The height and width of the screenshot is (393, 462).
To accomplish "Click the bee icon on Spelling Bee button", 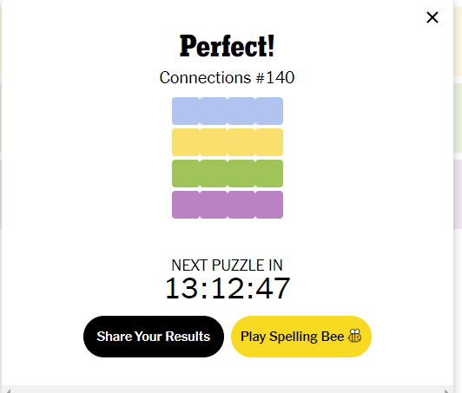I will (354, 336).
